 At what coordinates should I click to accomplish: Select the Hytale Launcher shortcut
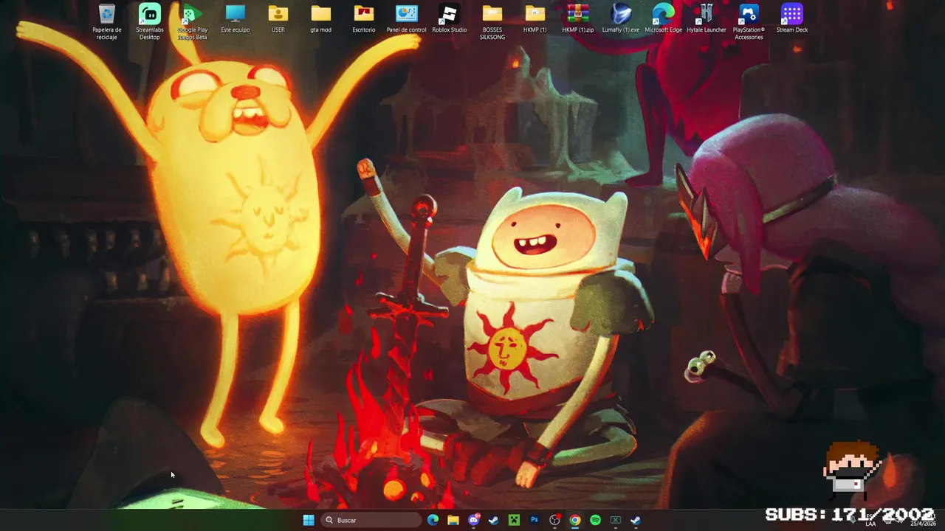(x=706, y=18)
